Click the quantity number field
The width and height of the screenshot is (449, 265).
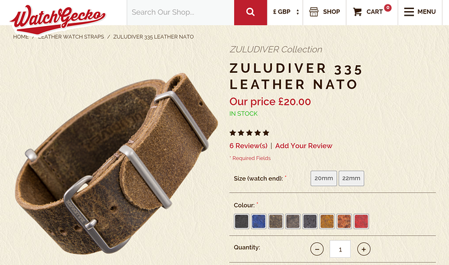(x=340, y=249)
